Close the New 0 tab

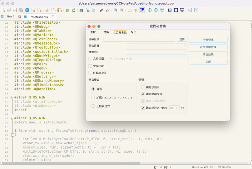(20, 17)
